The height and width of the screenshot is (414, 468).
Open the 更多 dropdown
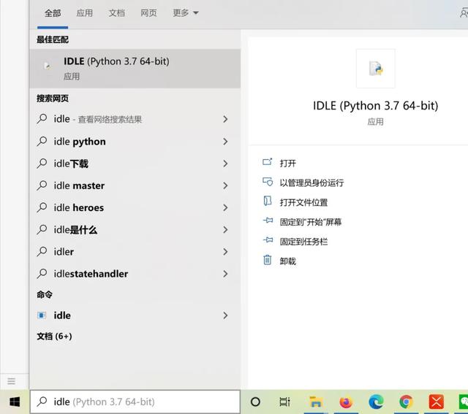[185, 13]
